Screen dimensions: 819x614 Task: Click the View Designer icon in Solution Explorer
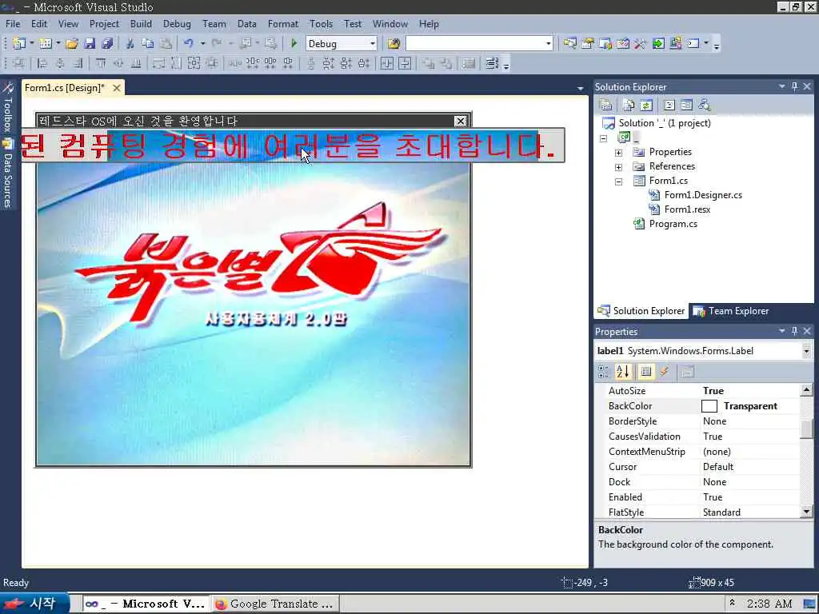click(686, 105)
